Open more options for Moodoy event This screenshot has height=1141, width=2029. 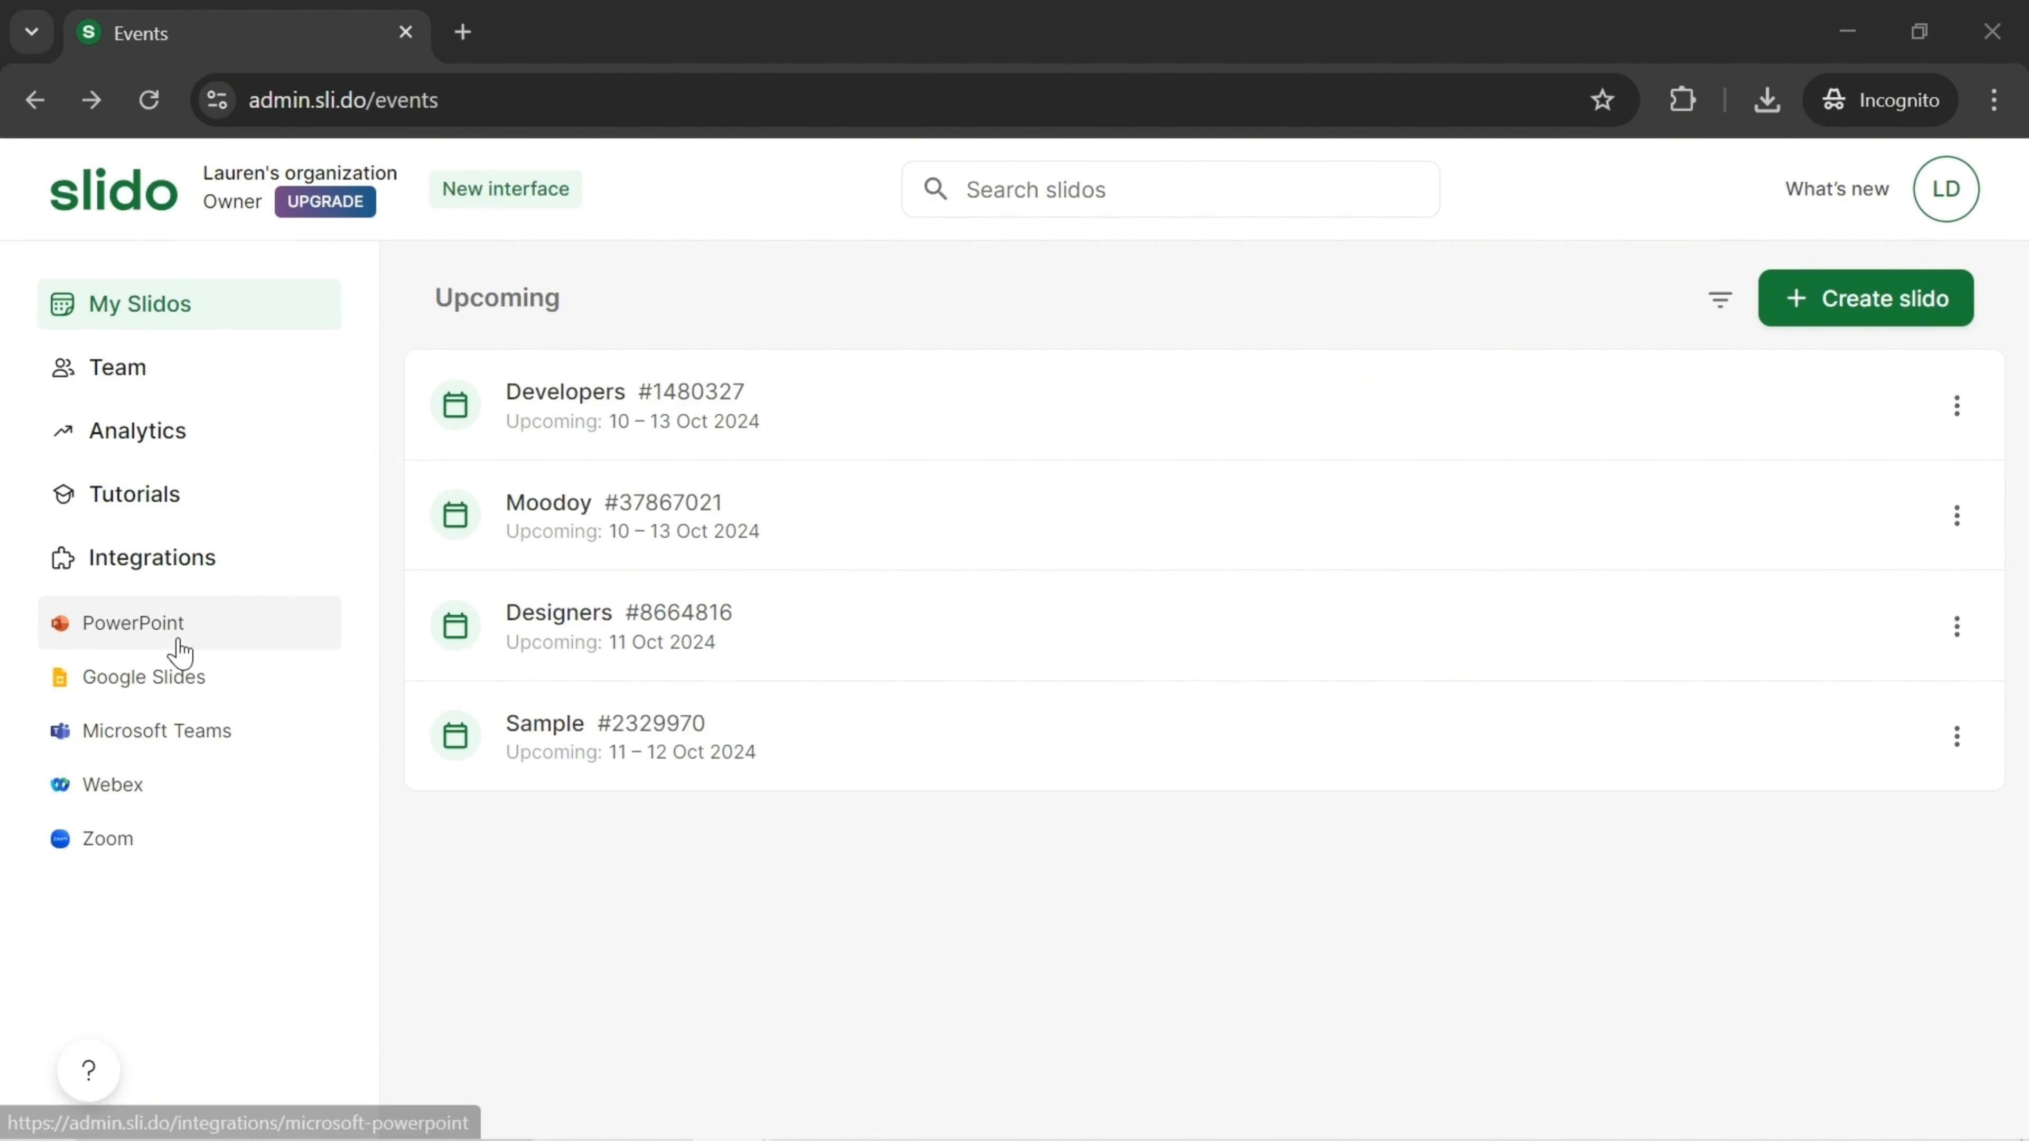click(1957, 516)
